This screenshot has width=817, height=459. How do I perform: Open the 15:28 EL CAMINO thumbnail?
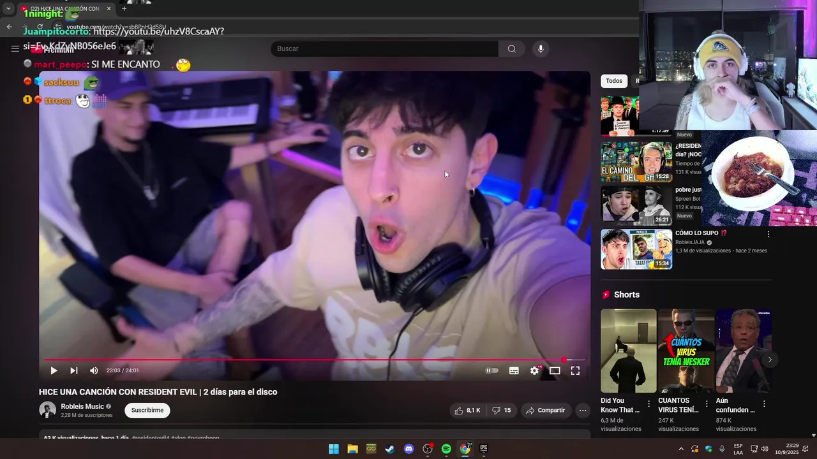636,162
